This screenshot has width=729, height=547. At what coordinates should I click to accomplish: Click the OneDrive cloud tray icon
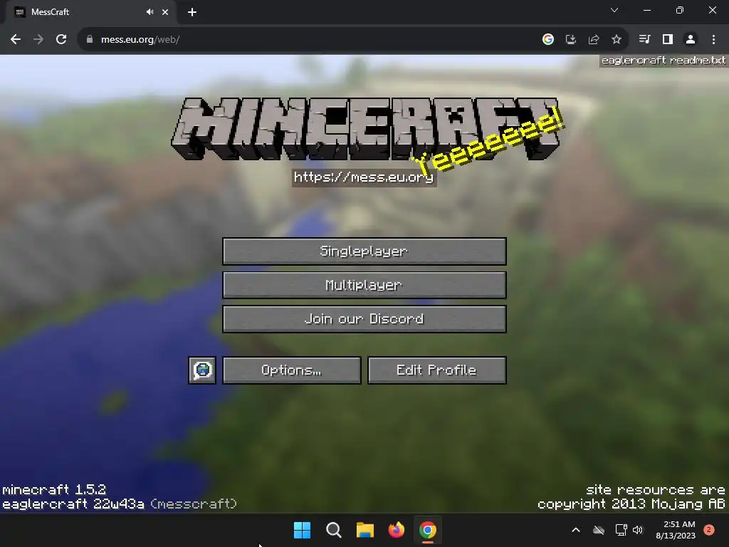click(x=599, y=530)
